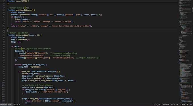Click the 'fclose($socket);' statement

click(22, 19)
